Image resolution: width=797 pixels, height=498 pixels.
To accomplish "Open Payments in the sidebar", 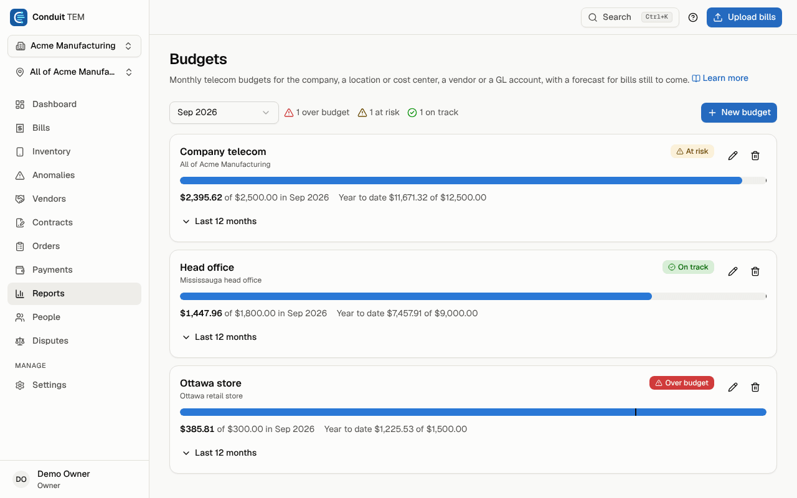I will click(74, 270).
